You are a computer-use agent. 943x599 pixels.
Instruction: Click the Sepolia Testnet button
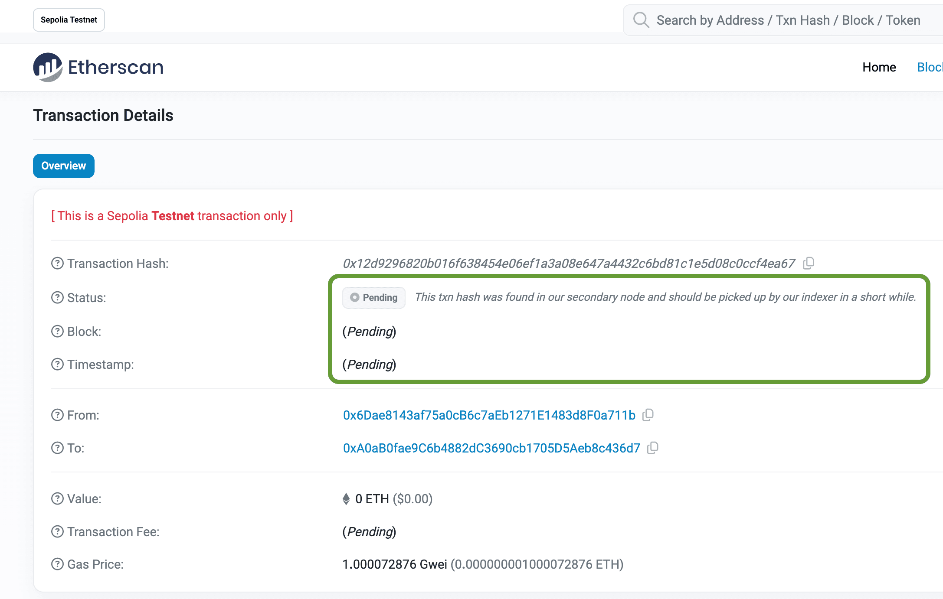69,20
